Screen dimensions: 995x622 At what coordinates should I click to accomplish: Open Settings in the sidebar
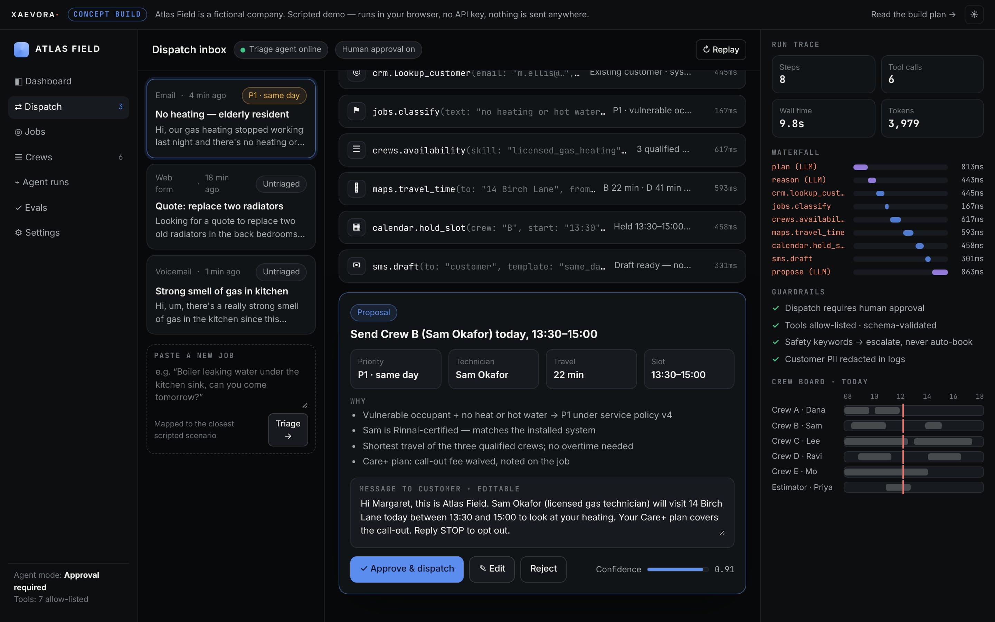click(69, 233)
